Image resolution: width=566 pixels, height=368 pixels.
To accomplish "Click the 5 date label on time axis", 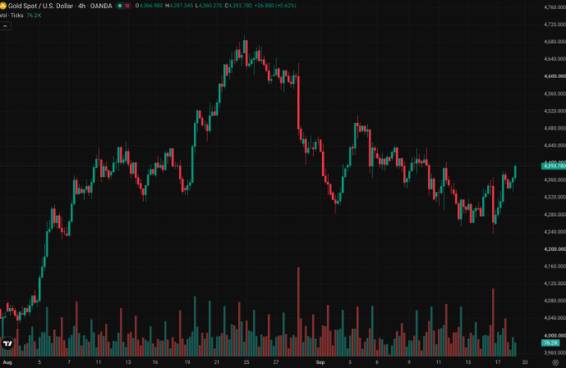I will coord(39,362).
